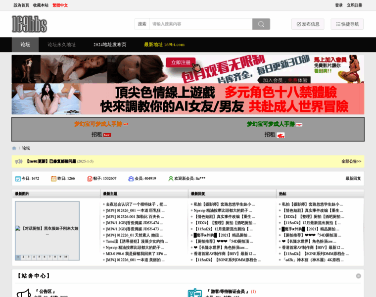Open the 2024地址发布页 navigation item
Viewport: 376px width, 297px height.
click(110, 45)
